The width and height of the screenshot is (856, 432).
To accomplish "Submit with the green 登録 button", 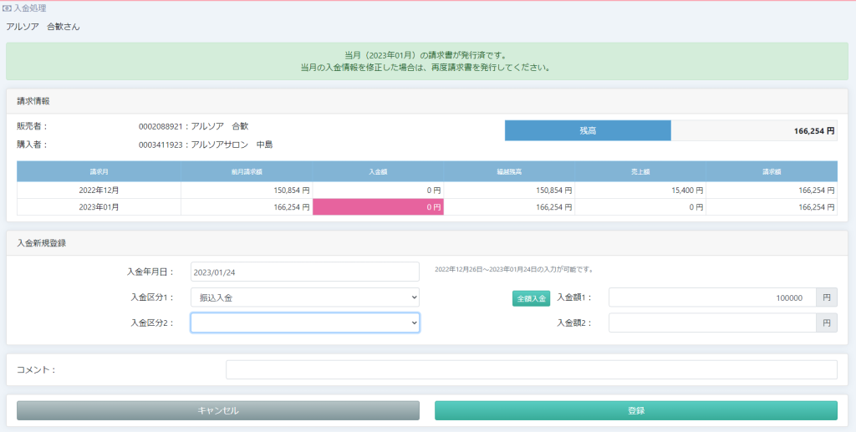I will point(635,410).
